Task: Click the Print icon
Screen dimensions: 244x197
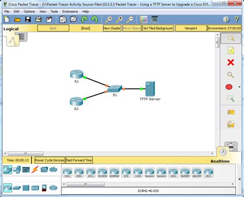Action: (39, 20)
